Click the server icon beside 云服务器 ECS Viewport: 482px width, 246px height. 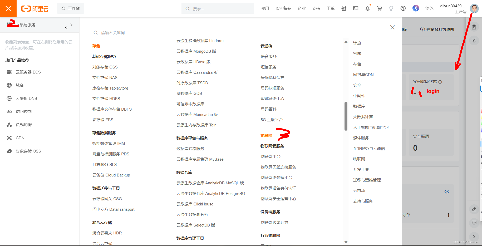click(x=9, y=72)
